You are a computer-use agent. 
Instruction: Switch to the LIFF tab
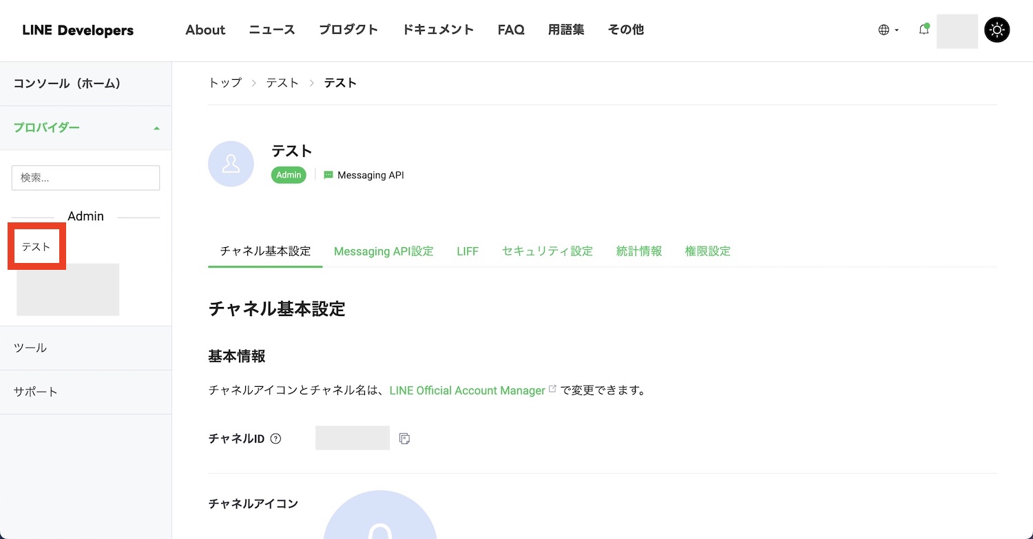[468, 251]
